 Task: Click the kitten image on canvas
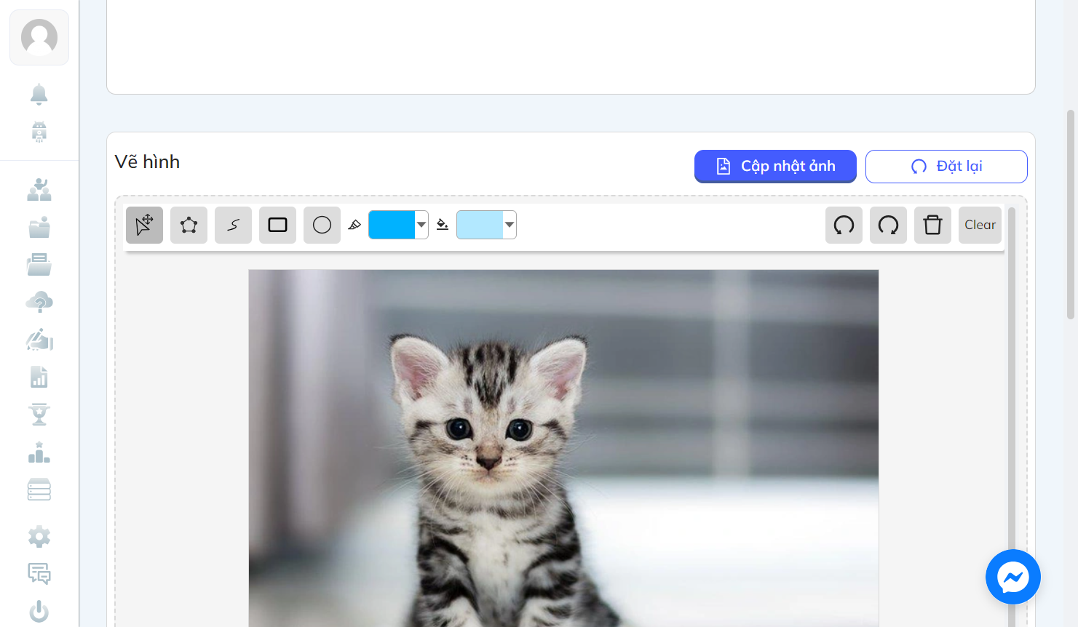(x=563, y=448)
